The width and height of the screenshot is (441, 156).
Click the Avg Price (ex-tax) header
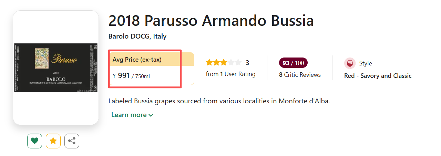pos(137,60)
